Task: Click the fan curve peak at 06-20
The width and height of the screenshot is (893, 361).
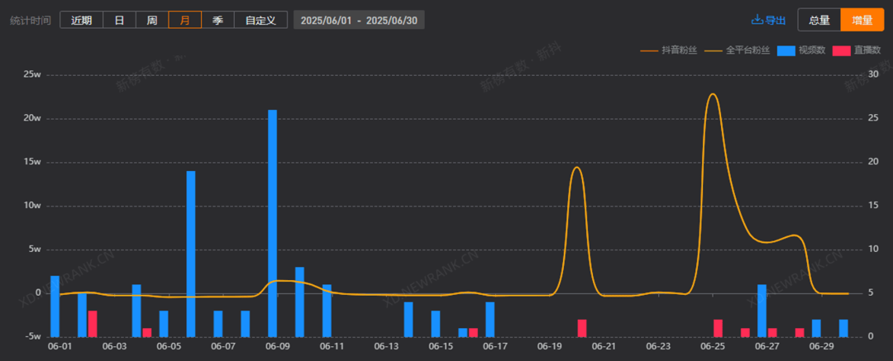Action: (576, 168)
